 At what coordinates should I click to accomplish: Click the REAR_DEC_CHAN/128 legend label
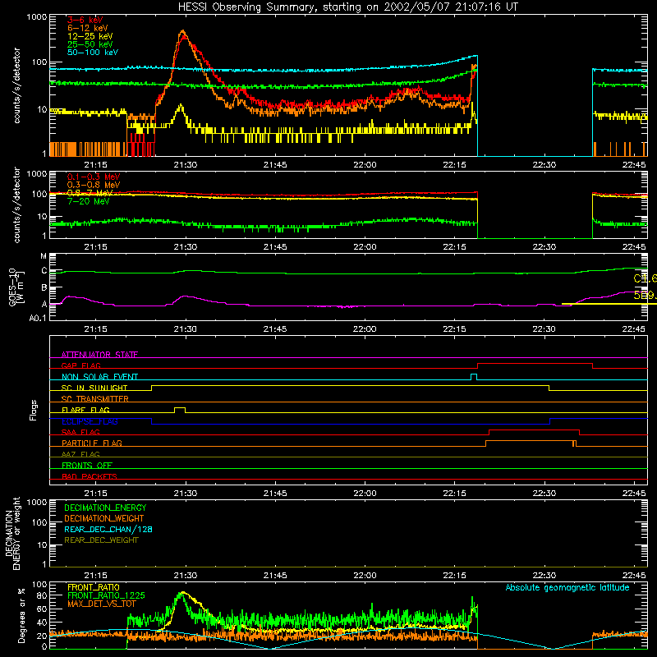click(x=108, y=529)
